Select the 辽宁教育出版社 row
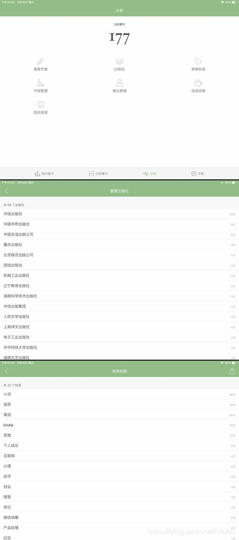 (x=119, y=286)
